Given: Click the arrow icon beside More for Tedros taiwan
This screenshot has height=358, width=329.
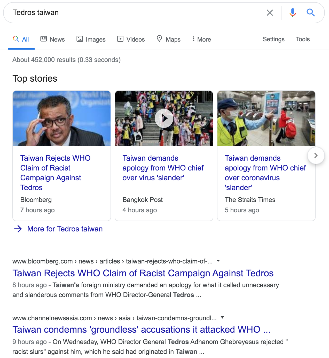Looking at the screenshot, I should point(18,229).
